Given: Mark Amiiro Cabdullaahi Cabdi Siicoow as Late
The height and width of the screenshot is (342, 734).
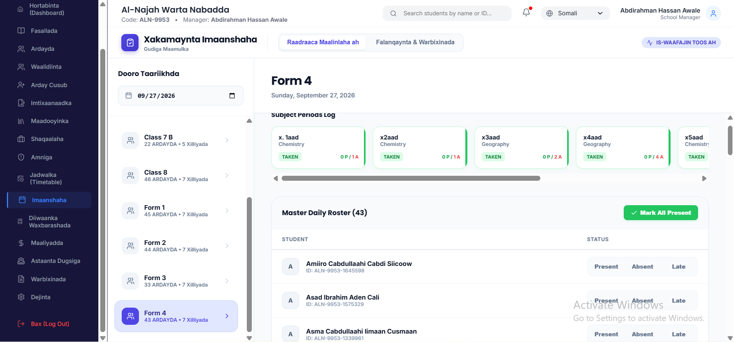Looking at the screenshot, I should (x=679, y=267).
